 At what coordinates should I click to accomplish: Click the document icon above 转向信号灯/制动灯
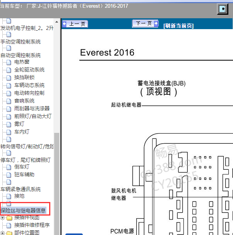[9, 139]
